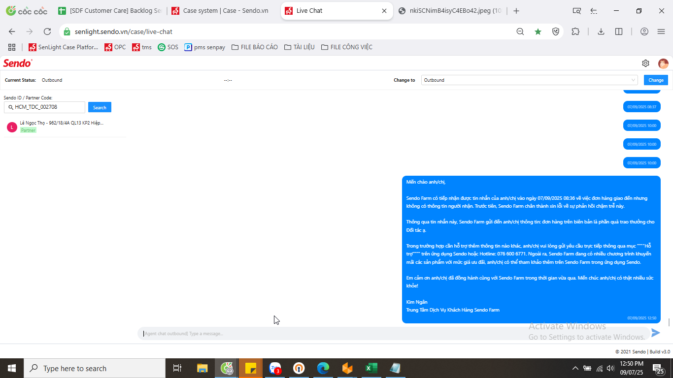Click the Windows taskbar search box

coord(95,368)
